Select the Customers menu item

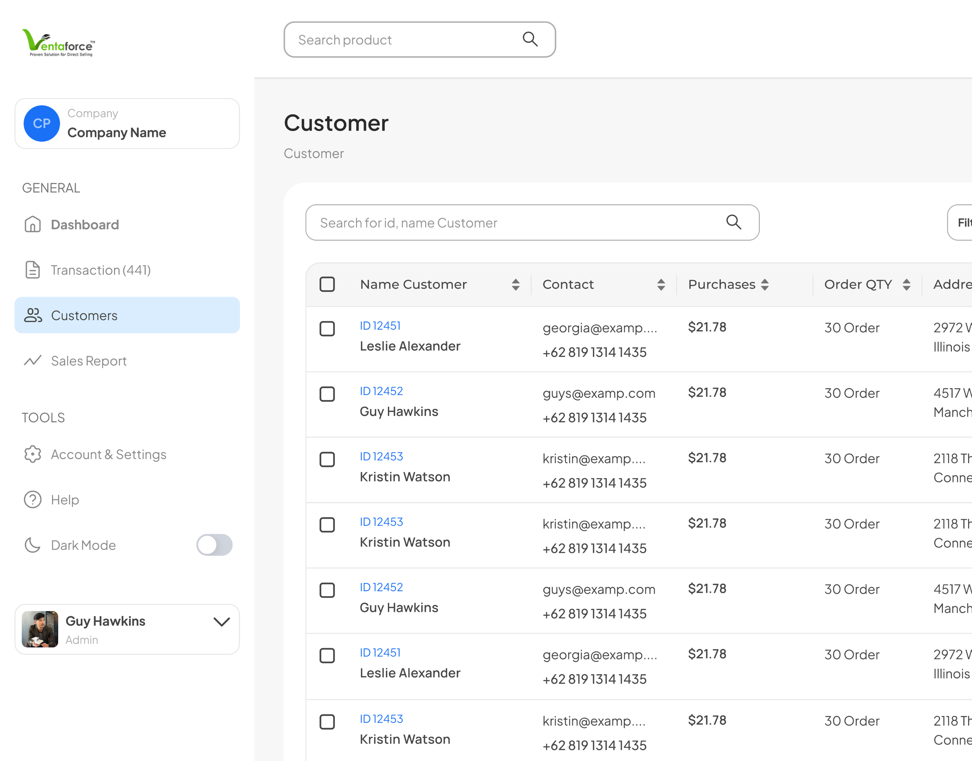[127, 315]
